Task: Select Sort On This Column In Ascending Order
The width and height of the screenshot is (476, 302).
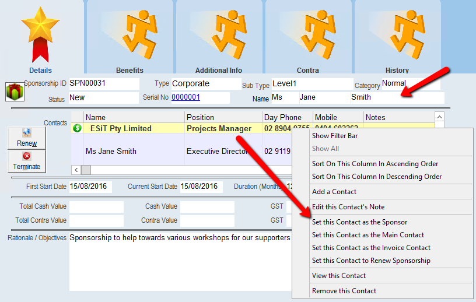Action: 375,164
